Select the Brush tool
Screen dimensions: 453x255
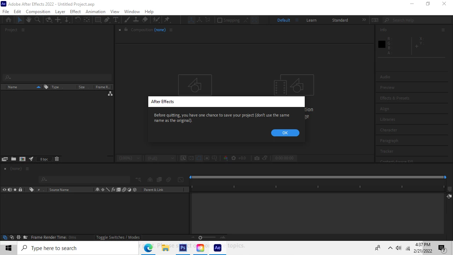[x=127, y=20]
